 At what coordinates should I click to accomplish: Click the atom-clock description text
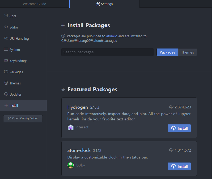point(108,157)
